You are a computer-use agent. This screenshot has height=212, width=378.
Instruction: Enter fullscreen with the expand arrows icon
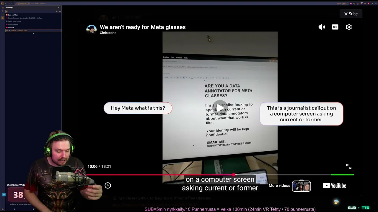pos(349,166)
